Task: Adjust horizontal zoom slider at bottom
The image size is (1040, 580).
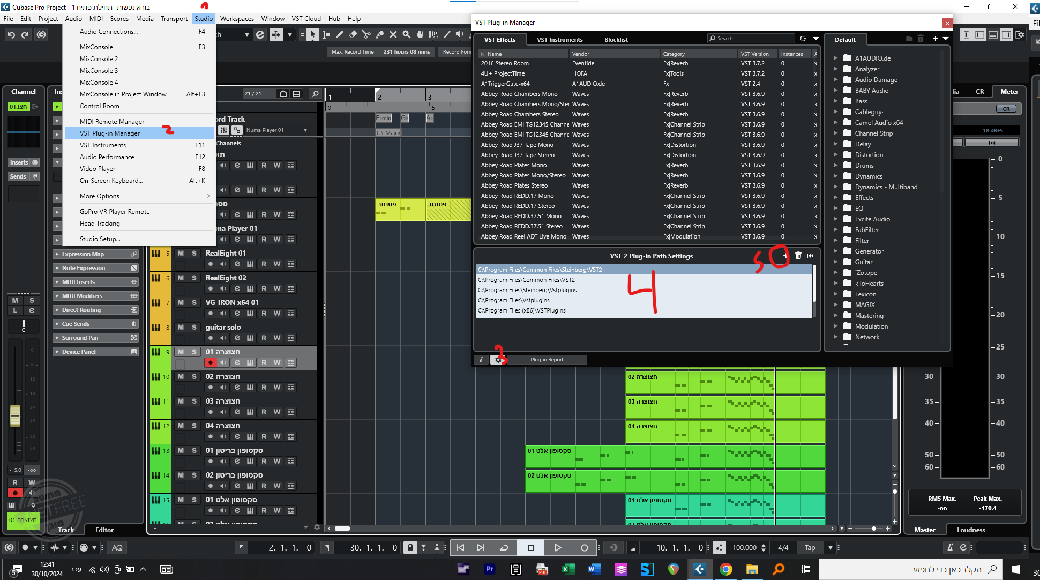Action: click(x=873, y=529)
